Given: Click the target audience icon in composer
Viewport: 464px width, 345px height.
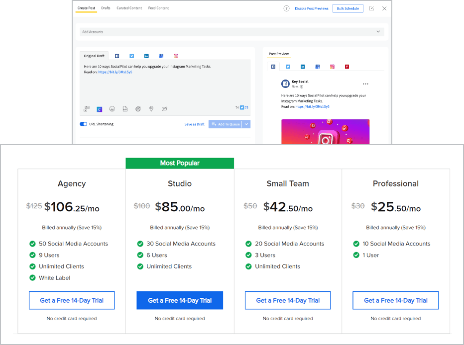Looking at the screenshot, I should pyautogui.click(x=138, y=109).
